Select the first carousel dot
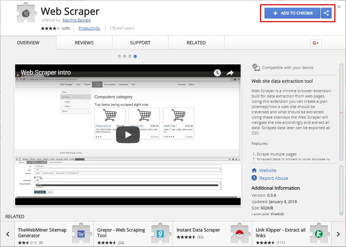 click(119, 56)
